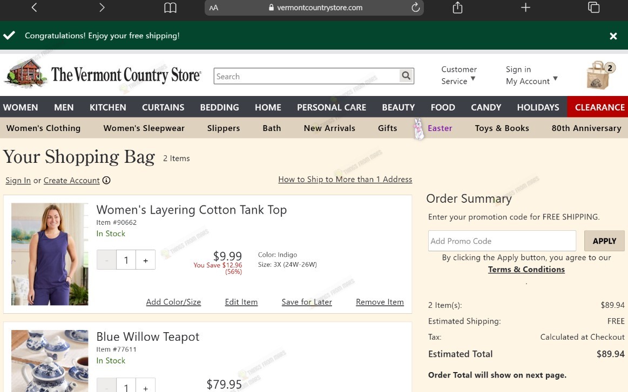Go to Gifts
628x392 pixels.
tap(387, 128)
